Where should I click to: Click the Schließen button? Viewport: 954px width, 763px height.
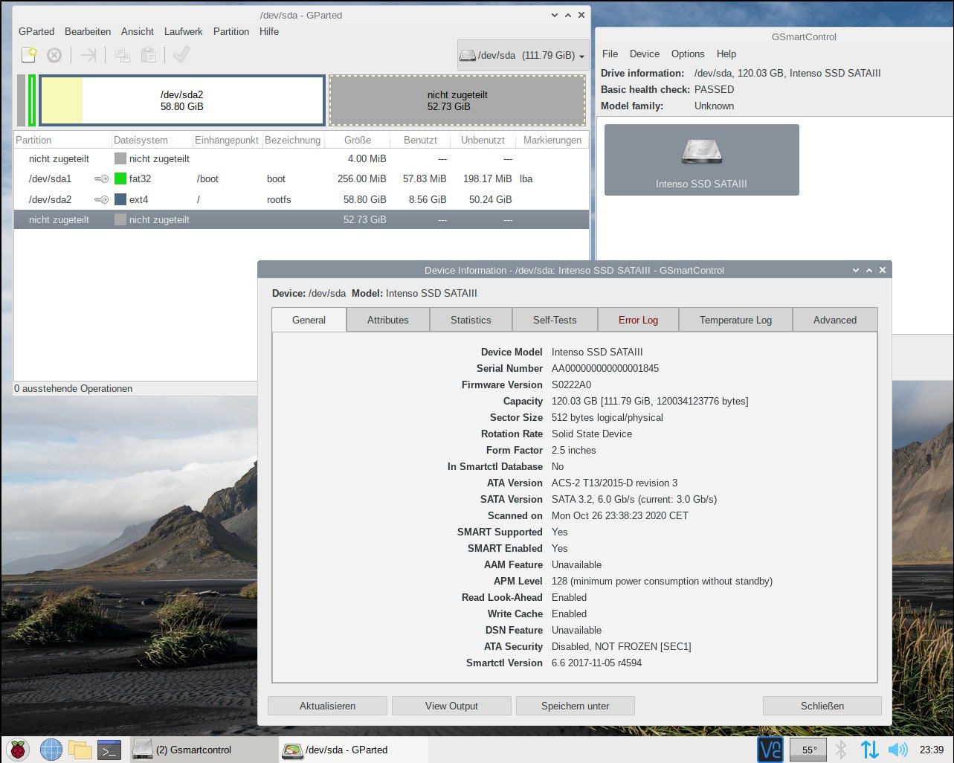pos(822,706)
